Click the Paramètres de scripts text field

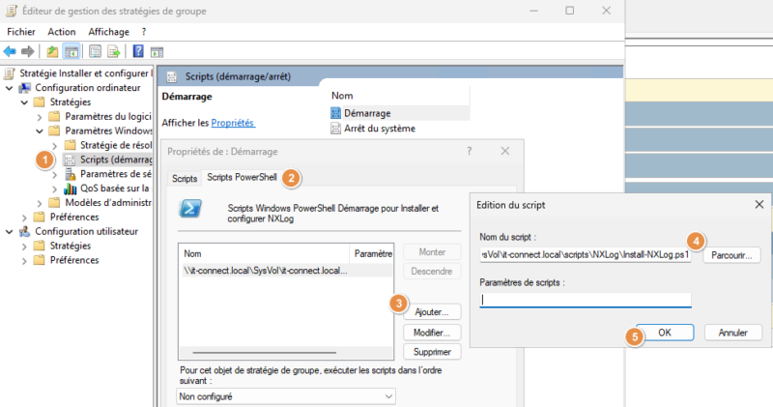point(585,300)
